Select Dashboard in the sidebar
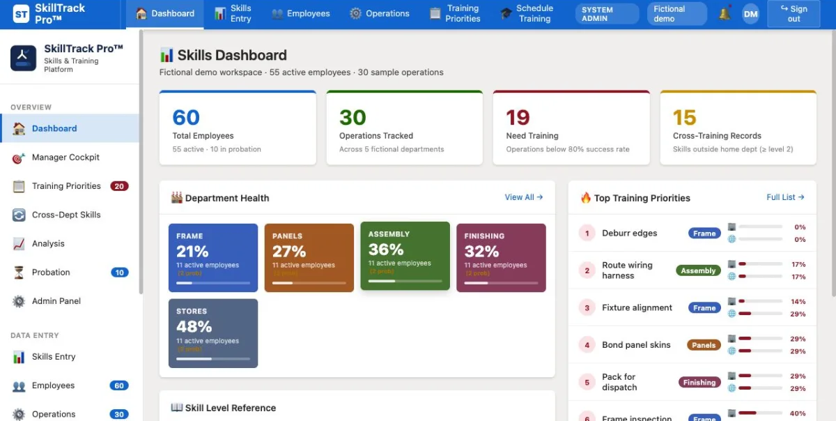This screenshot has height=421, width=836. [x=70, y=128]
